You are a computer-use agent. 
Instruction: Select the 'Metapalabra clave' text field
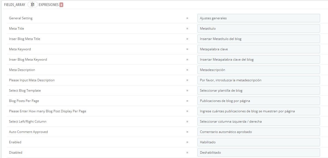[258, 49]
